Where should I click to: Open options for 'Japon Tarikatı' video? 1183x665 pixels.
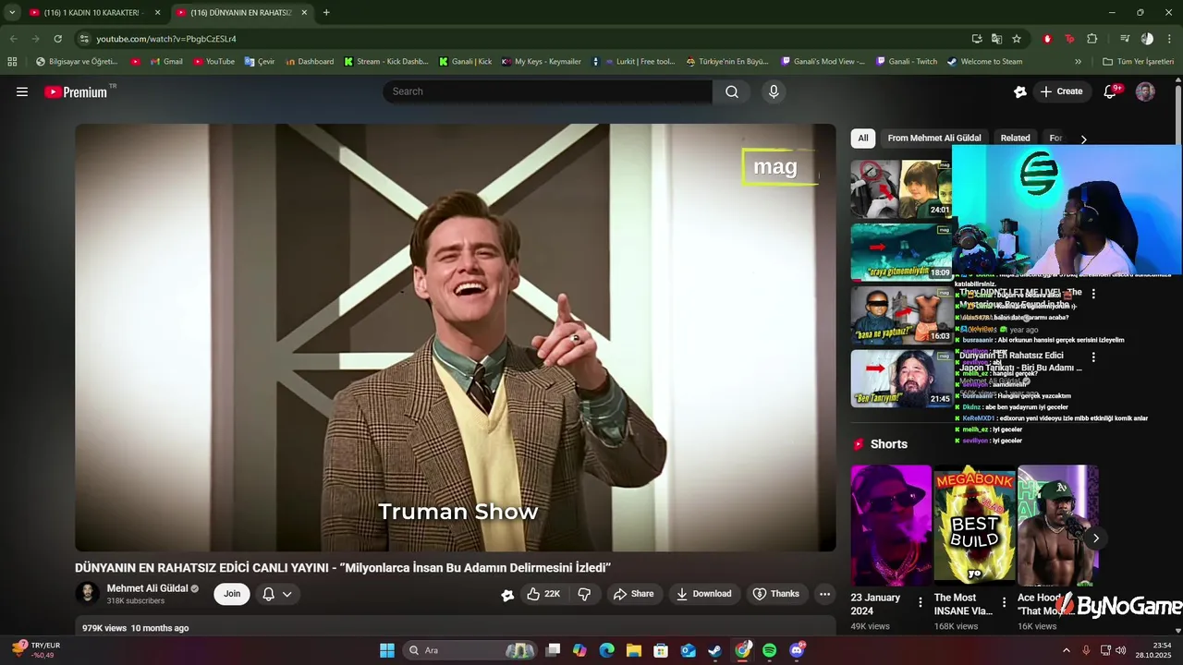pyautogui.click(x=1093, y=357)
